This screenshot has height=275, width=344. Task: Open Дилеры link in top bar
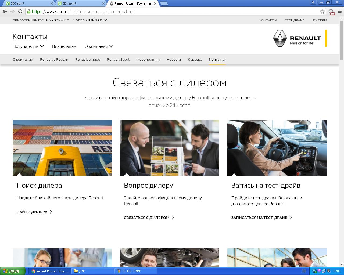[320, 20]
